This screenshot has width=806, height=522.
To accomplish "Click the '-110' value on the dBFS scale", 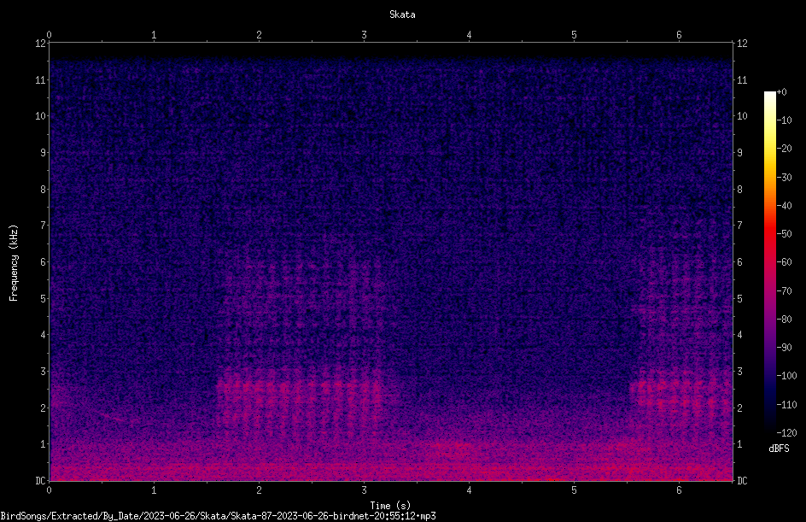I will [x=786, y=405].
